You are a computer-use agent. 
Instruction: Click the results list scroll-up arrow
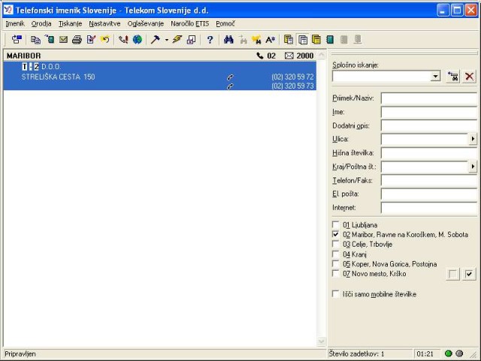(321, 55)
